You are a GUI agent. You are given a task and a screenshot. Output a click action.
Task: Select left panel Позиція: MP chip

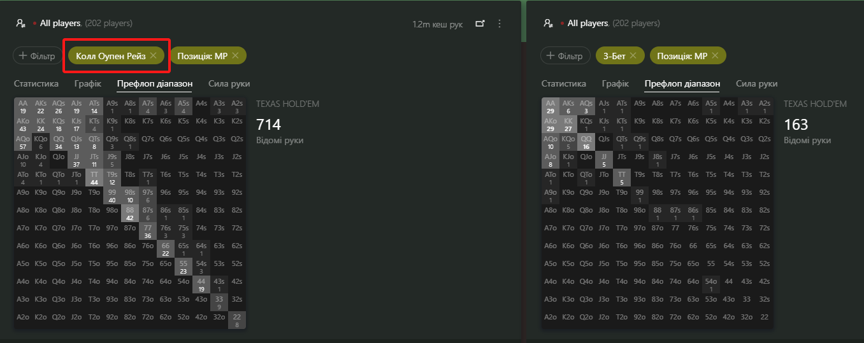pyautogui.click(x=208, y=56)
